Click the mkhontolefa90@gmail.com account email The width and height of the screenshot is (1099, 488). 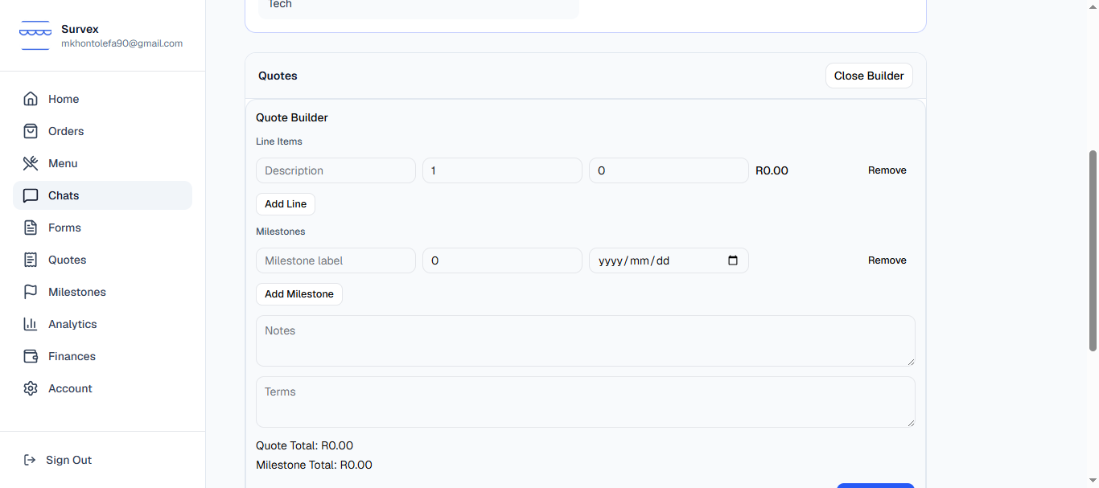(x=121, y=43)
